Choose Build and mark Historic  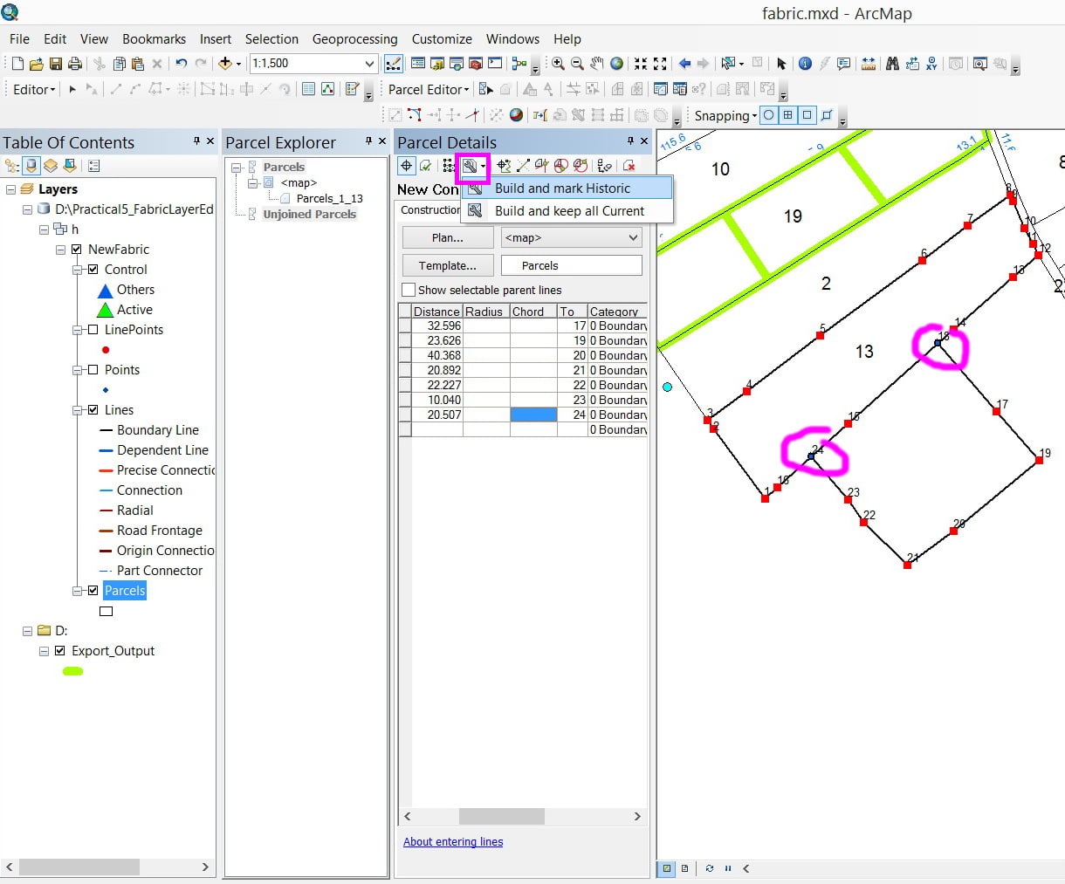[567, 188]
